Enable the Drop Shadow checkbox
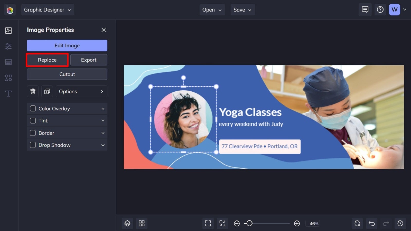The height and width of the screenshot is (231, 411). 33,145
